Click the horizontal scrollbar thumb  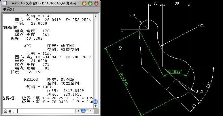click(x=83, y=111)
